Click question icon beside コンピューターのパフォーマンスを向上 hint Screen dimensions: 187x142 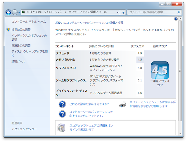[x=62, y=114]
